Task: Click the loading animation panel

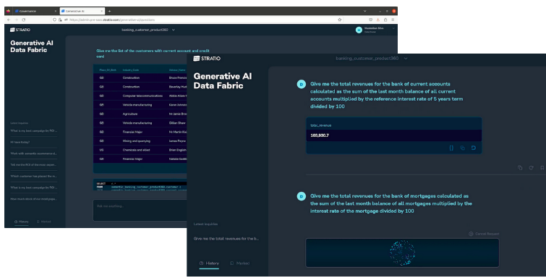Action: [x=402, y=253]
